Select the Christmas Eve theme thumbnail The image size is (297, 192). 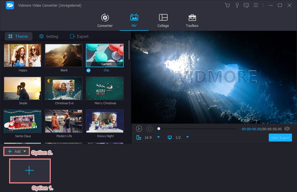pyautogui.click(x=63, y=88)
